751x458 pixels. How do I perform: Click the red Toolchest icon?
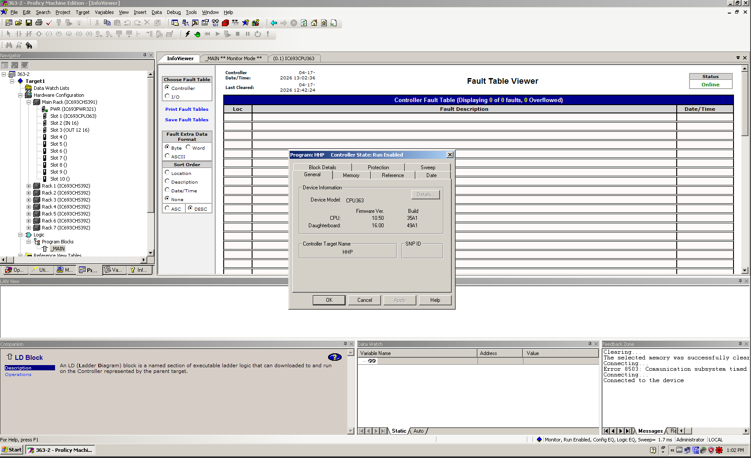(x=225, y=23)
